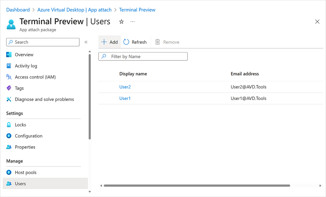326x197 pixels.
Task: Click the sidebar scroll down arrow
Action: (x=90, y=192)
